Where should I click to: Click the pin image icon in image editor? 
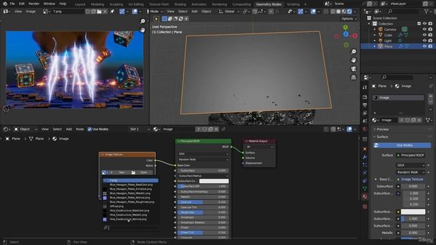112,12
